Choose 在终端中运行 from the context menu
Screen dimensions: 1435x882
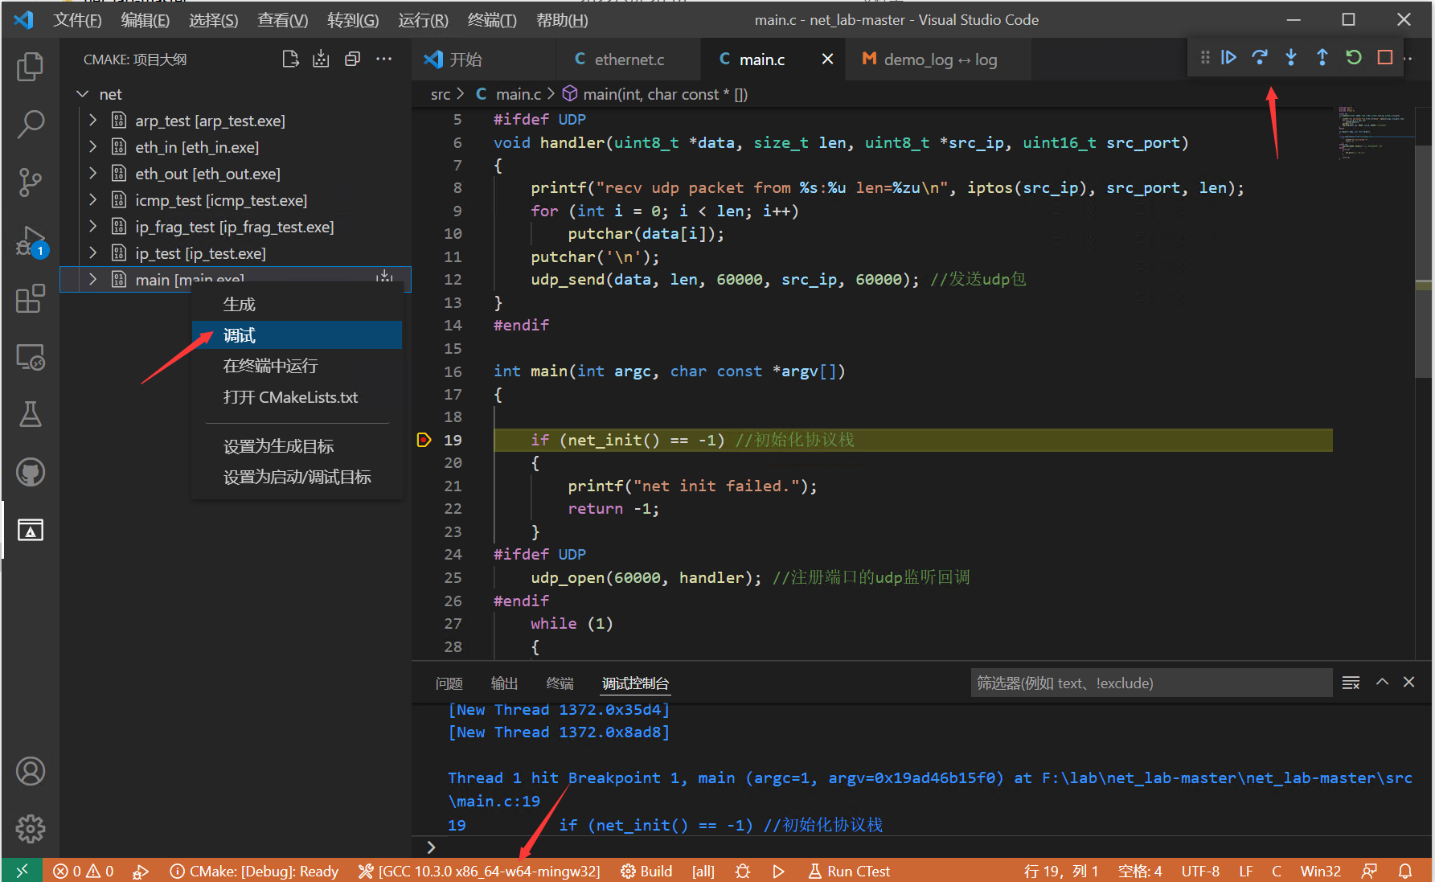[x=297, y=366]
